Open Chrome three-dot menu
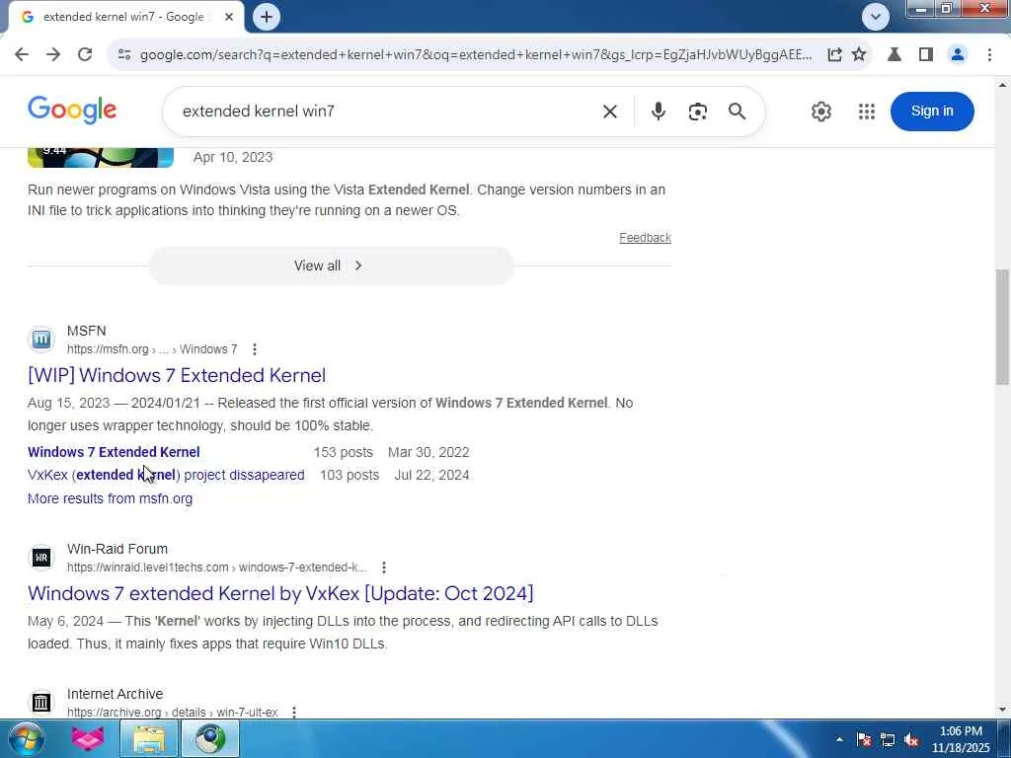 coord(989,55)
